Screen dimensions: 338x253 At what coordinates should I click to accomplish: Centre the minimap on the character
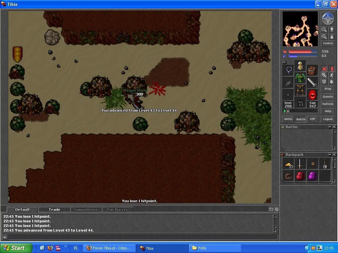tap(328, 43)
